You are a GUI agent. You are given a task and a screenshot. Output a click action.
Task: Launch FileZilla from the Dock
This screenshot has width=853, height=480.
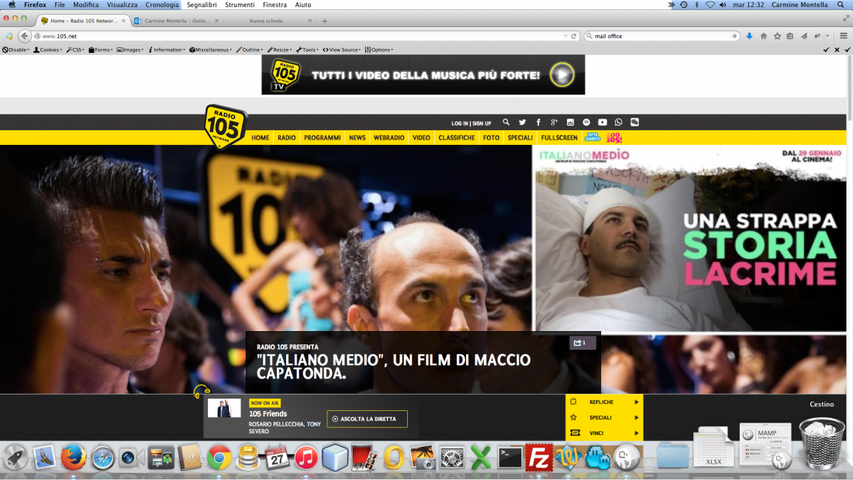tap(537, 458)
